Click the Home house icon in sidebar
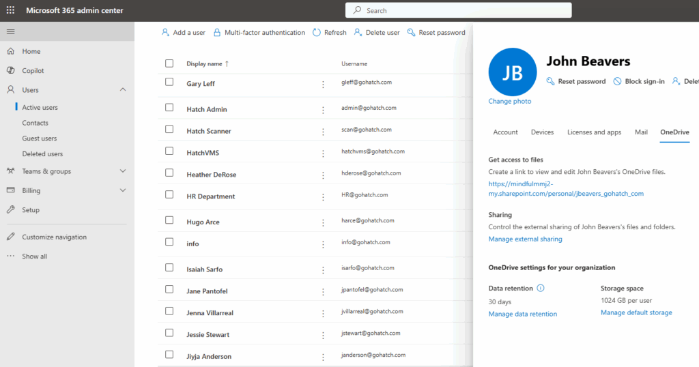 tap(11, 51)
